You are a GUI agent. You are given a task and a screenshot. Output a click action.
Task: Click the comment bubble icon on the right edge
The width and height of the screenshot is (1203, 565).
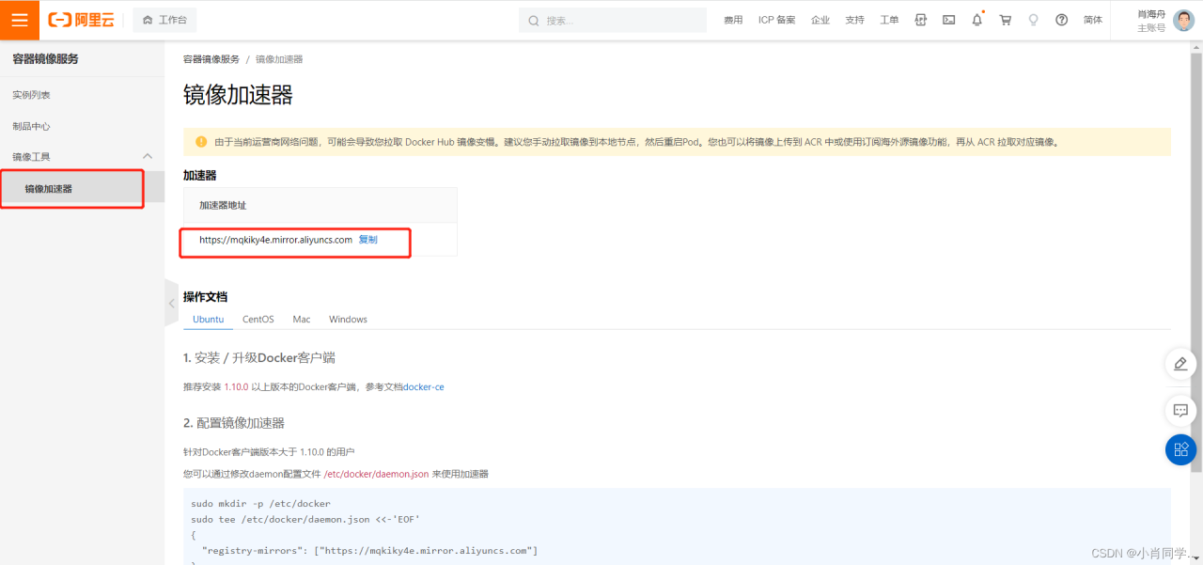coord(1180,411)
